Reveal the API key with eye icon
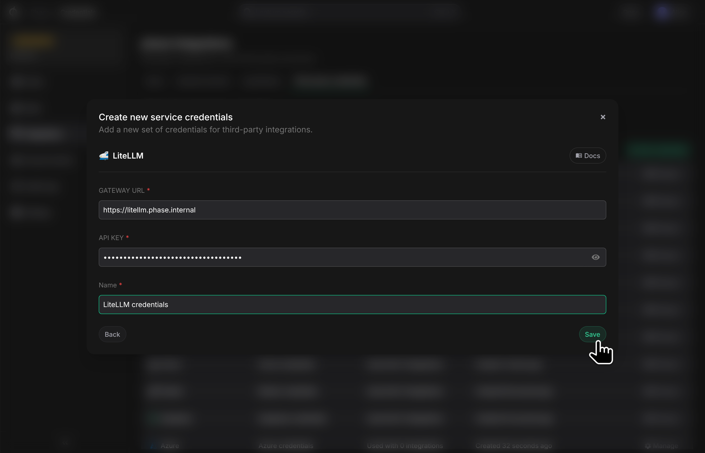This screenshot has height=453, width=705. tap(595, 257)
